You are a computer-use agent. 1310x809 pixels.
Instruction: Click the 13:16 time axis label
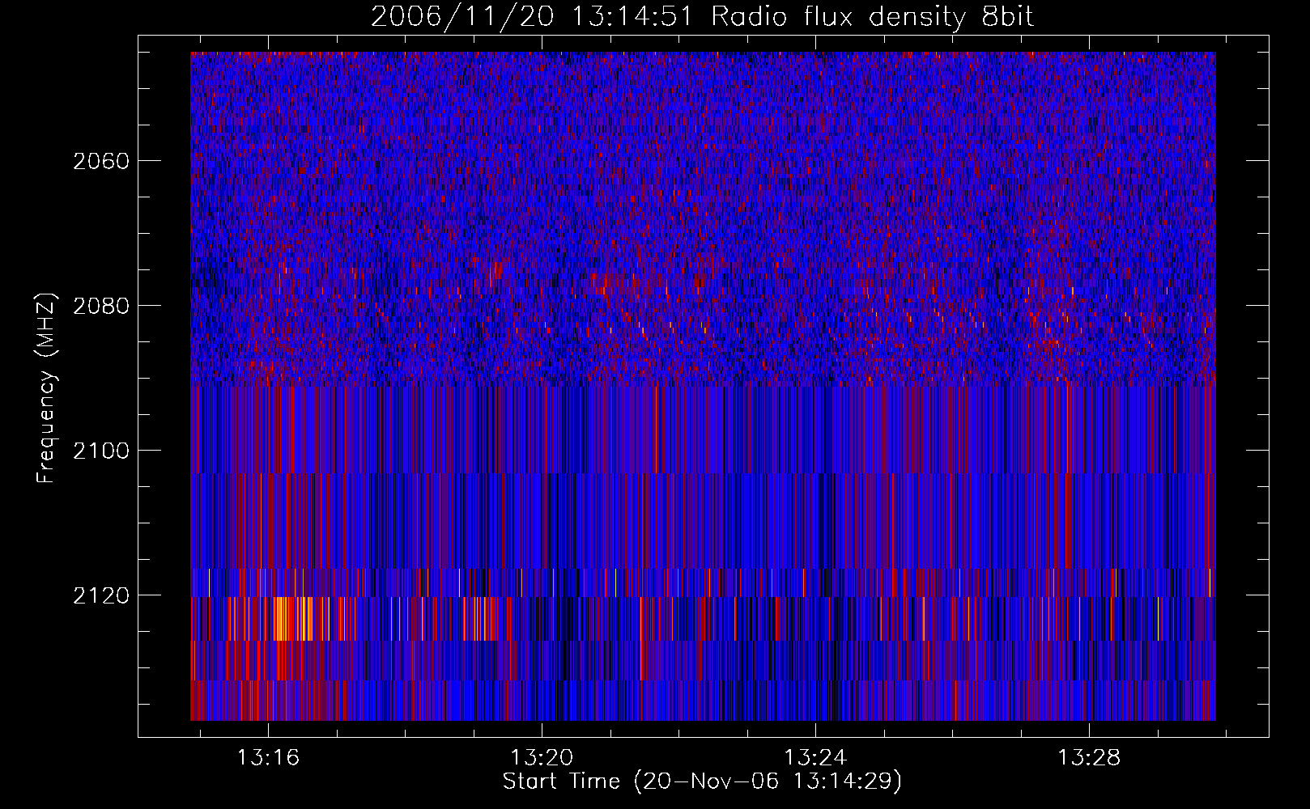pos(268,757)
